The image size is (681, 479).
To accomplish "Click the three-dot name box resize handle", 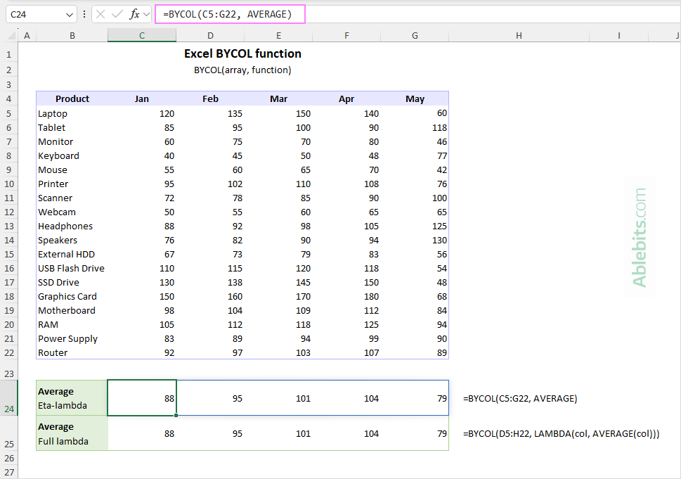I will (84, 14).
